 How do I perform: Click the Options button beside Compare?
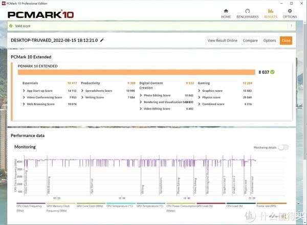point(270,40)
